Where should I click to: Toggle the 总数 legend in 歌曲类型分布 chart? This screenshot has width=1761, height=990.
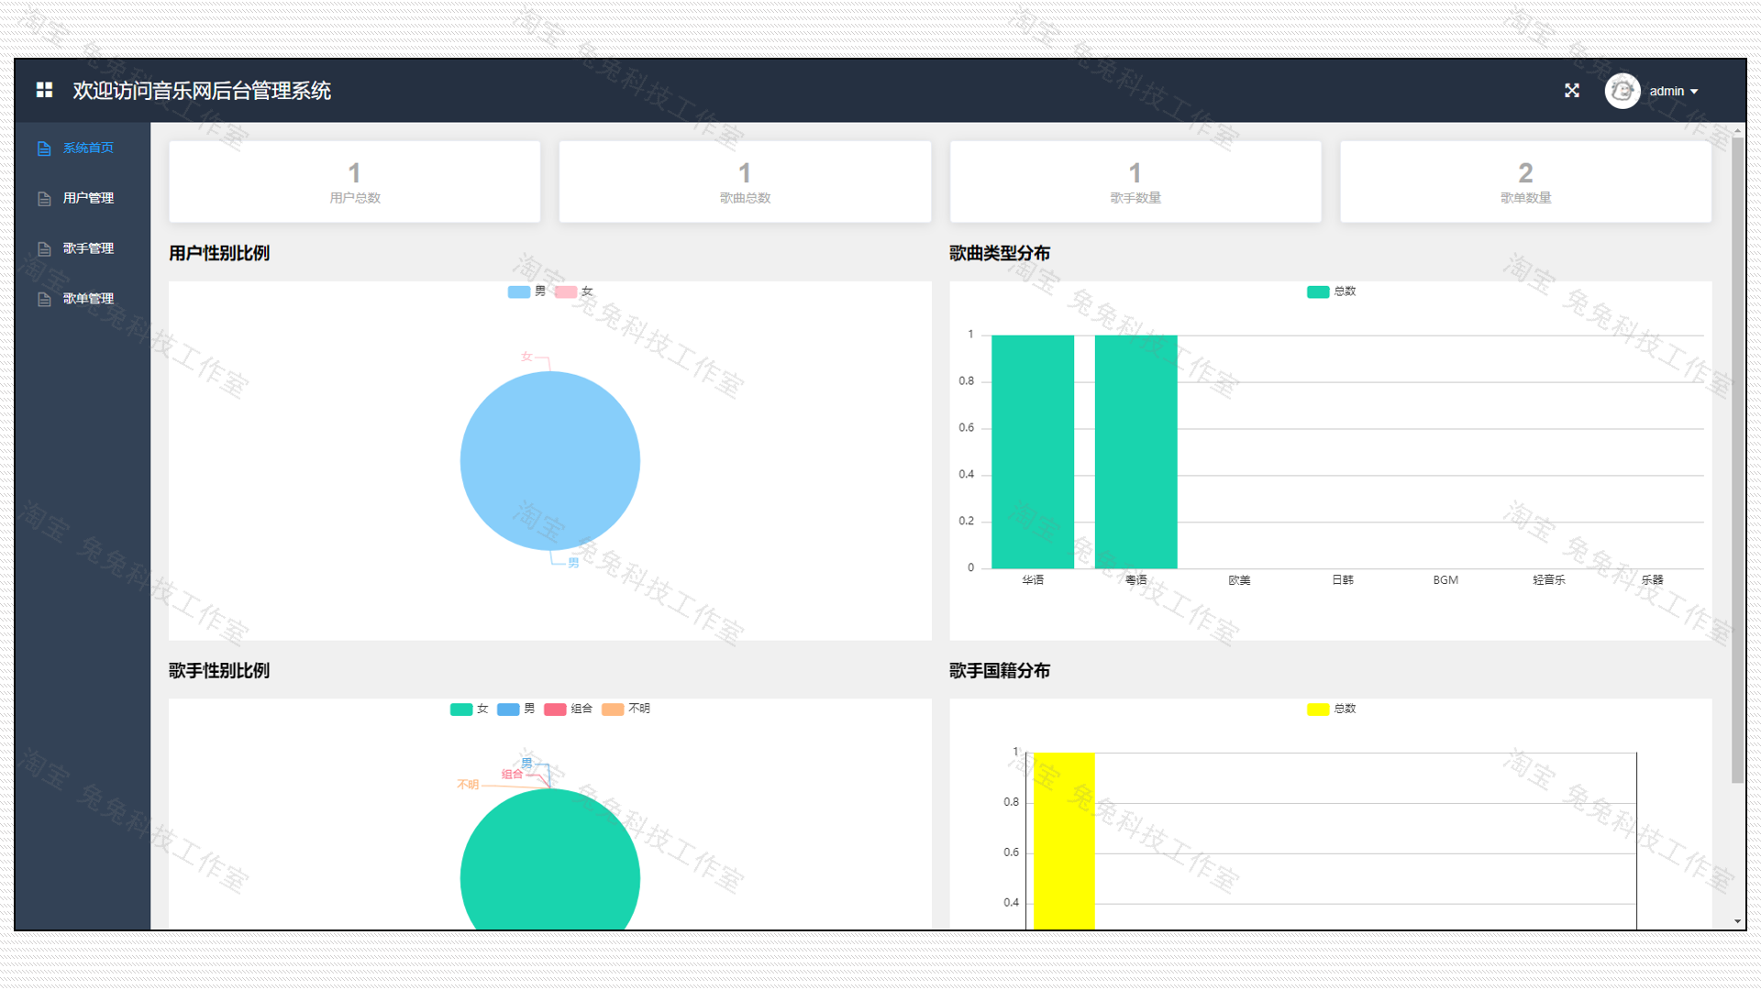pos(1331,291)
